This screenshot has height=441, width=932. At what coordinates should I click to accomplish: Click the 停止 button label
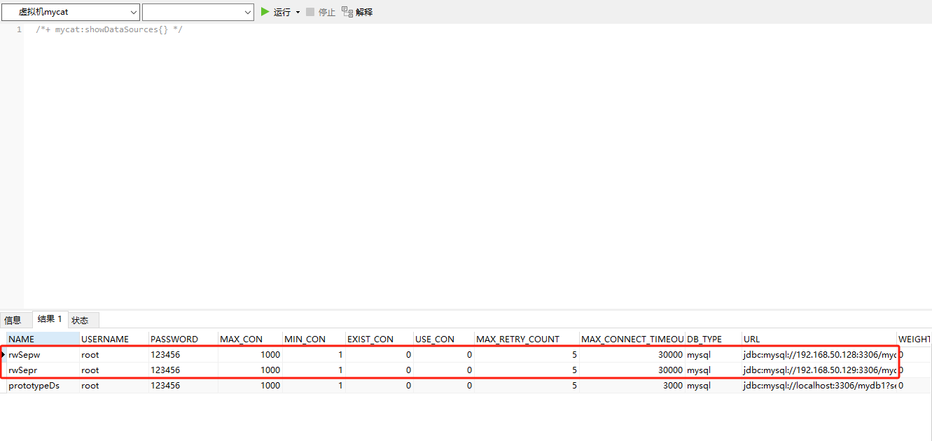(327, 11)
